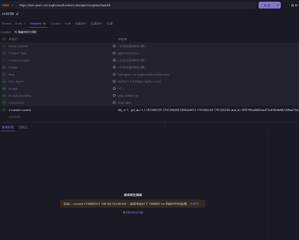Image resolution: width=299 pixels, height=240 pixels.
Task: Click the x-custom-cookie value field
Action: click(208, 110)
